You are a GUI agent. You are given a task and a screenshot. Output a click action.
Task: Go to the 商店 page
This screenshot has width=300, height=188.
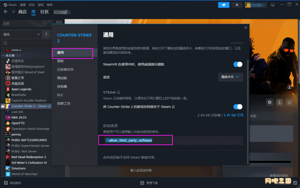(x=22, y=12)
